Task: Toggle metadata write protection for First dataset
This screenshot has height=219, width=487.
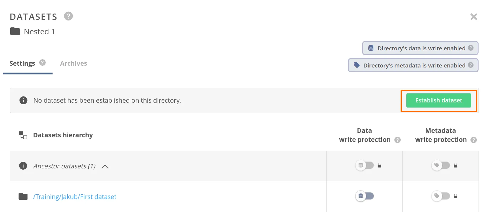Action: point(441,196)
